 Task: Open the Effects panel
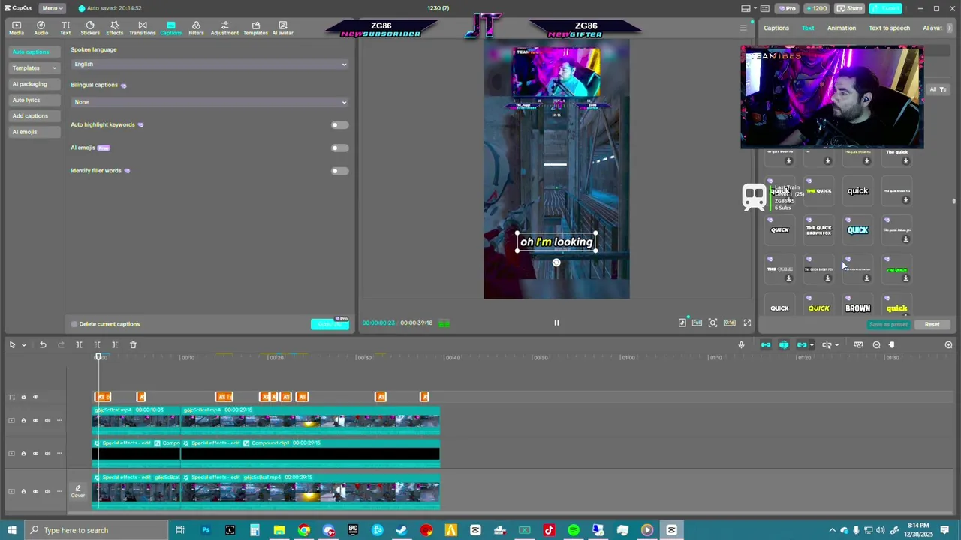114,28
